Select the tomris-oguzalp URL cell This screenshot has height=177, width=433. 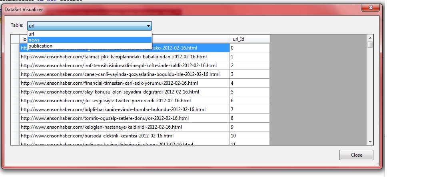click(x=124, y=118)
